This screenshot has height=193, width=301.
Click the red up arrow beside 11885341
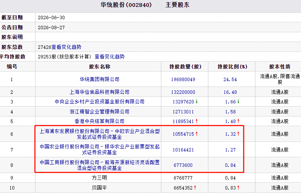[x=196, y=121]
